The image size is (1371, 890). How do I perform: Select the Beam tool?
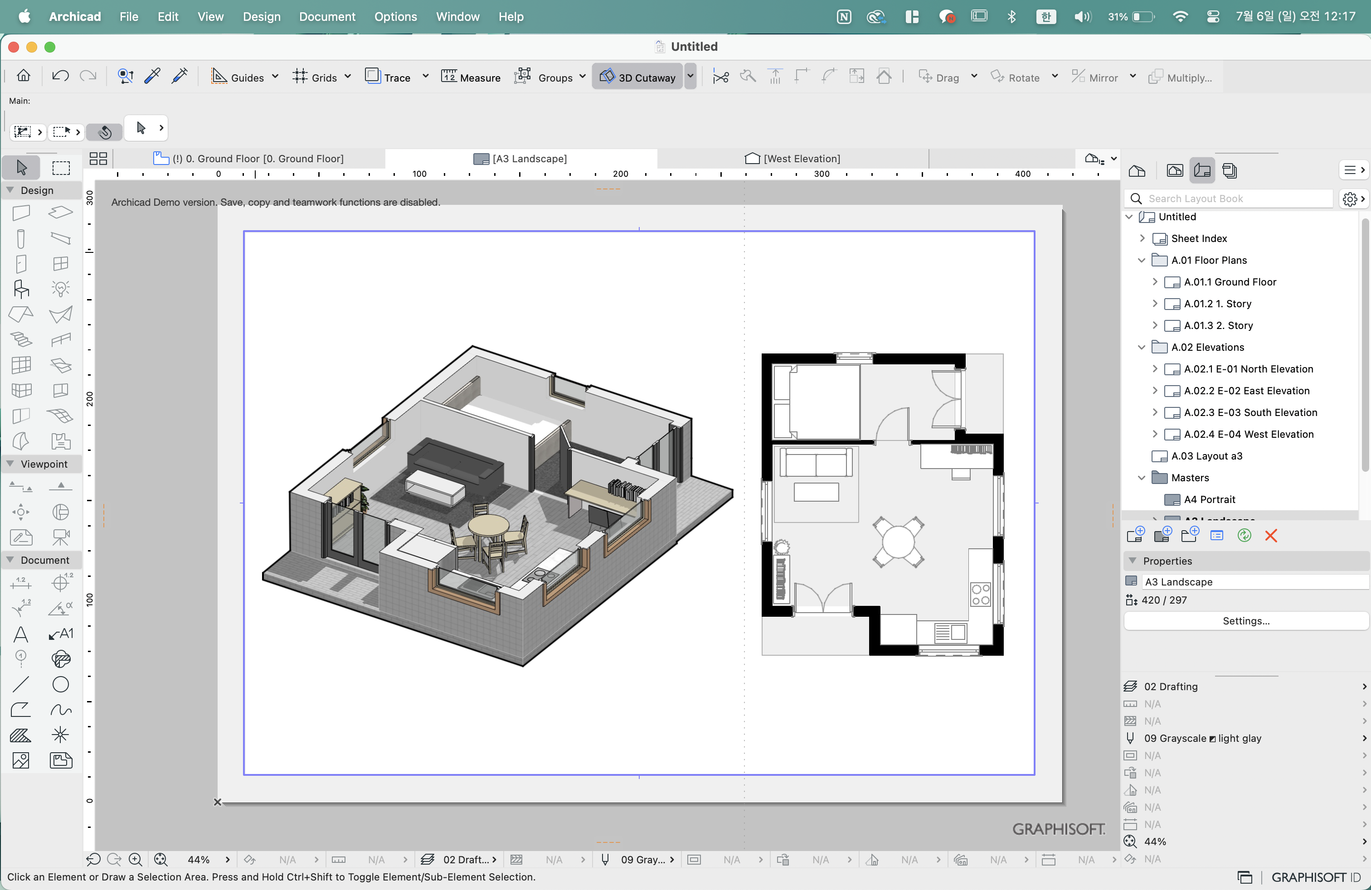click(x=60, y=238)
